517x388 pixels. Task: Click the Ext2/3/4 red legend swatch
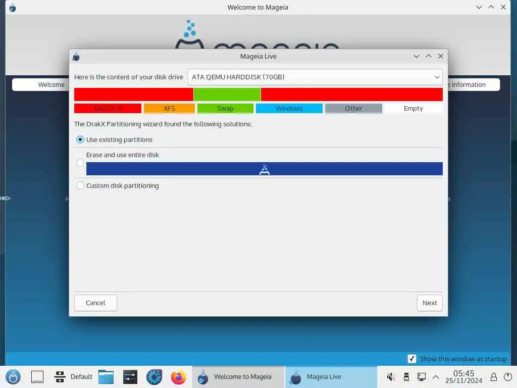click(x=108, y=108)
